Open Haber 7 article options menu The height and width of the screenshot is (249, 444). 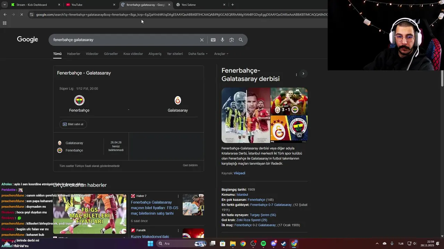[178, 196]
